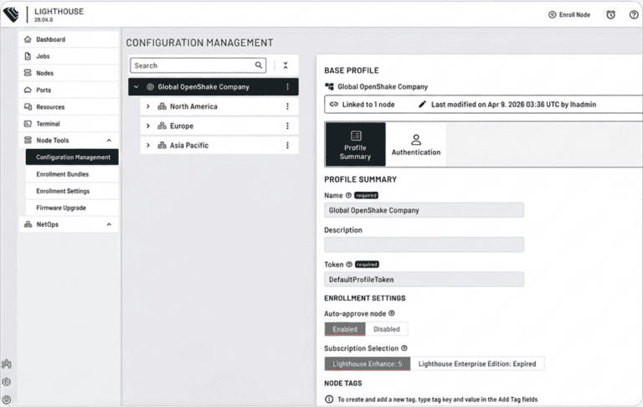Open Dashboard in the sidebar

pyautogui.click(x=69, y=39)
